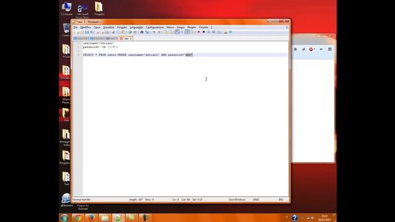
Task: Click the line password=' OR '1'='1
Action: click(100, 47)
